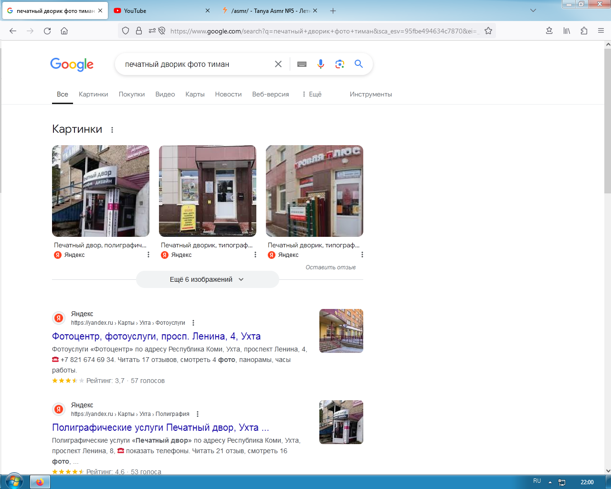Open the third image caption Печатный дворик
The image size is (611, 489).
pos(314,245)
